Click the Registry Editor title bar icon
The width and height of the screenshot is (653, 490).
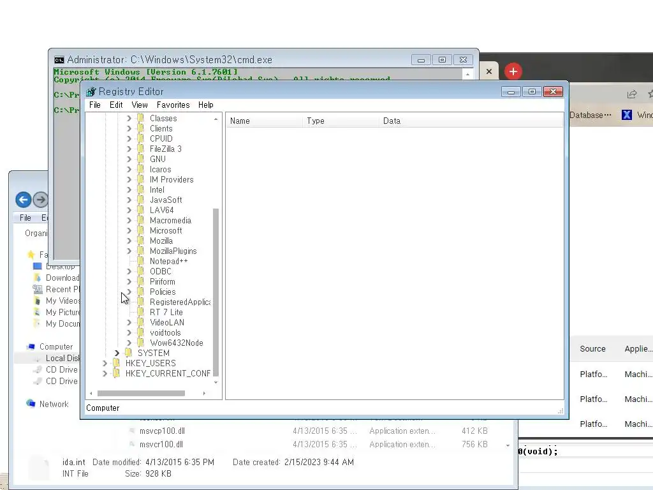point(91,92)
